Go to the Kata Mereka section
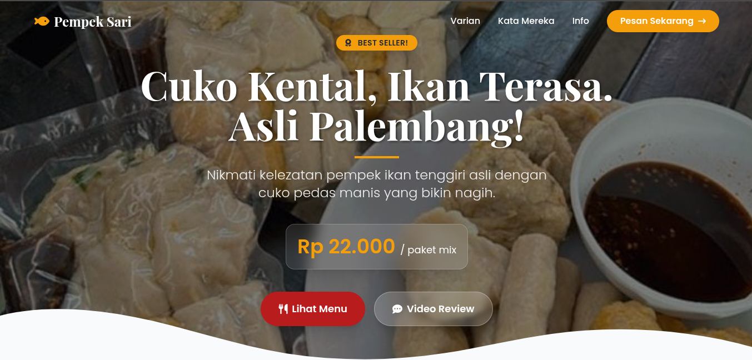Viewport: 752px width, 360px height. [x=526, y=21]
